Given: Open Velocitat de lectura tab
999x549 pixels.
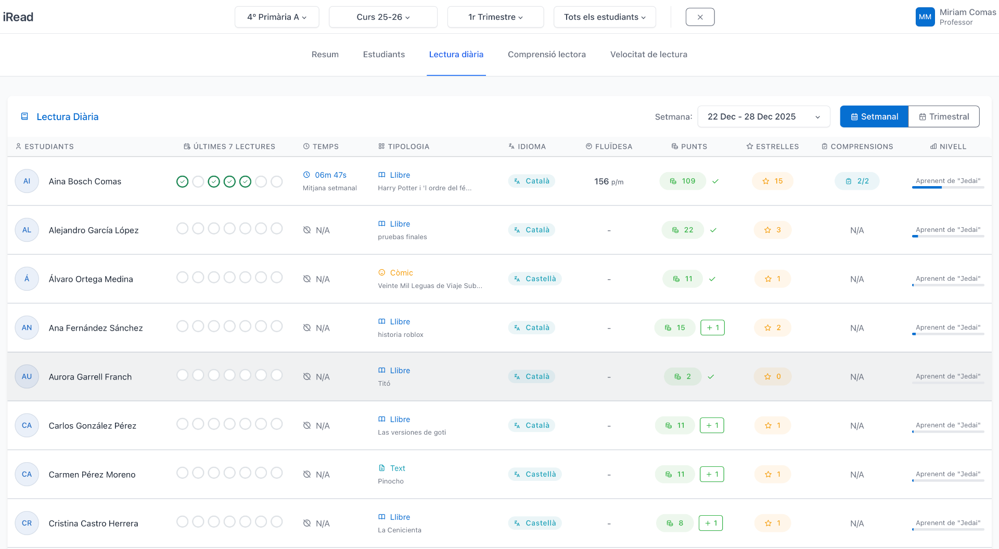Looking at the screenshot, I should (649, 54).
